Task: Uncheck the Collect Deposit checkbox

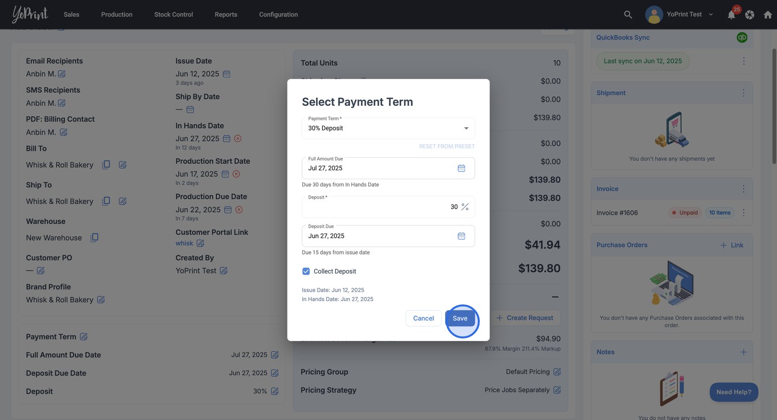Action: point(306,271)
